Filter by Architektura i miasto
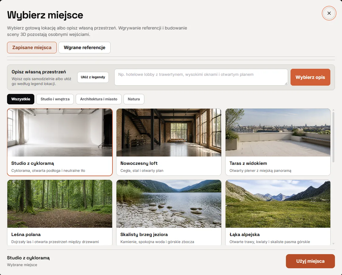The image size is (342, 275). (99, 99)
